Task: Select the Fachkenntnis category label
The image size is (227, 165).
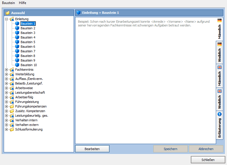Action: 24,70
